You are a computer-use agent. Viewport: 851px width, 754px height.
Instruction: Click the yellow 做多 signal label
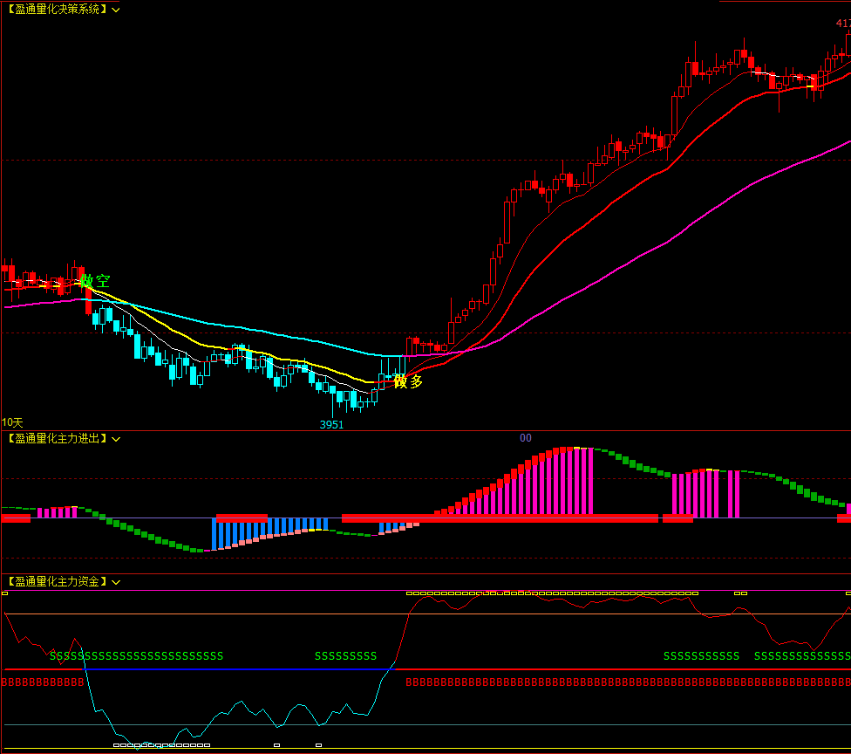[x=408, y=381]
